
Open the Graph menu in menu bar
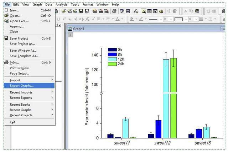(x=37, y=5)
